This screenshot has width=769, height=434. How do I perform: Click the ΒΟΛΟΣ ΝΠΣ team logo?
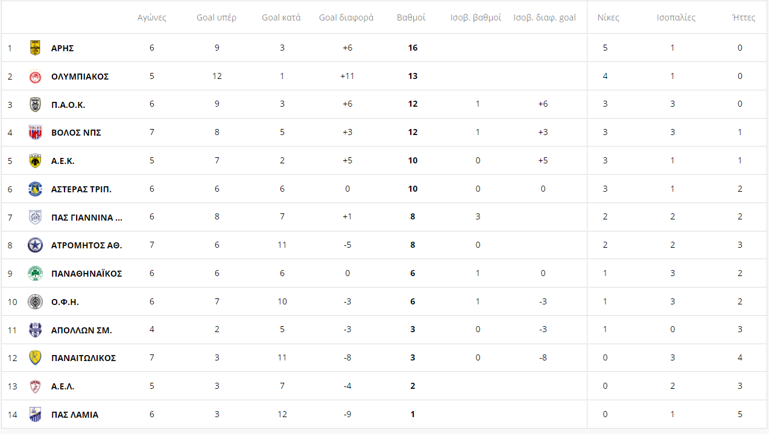(x=35, y=133)
